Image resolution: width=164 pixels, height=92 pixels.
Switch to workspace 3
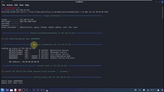38,90
